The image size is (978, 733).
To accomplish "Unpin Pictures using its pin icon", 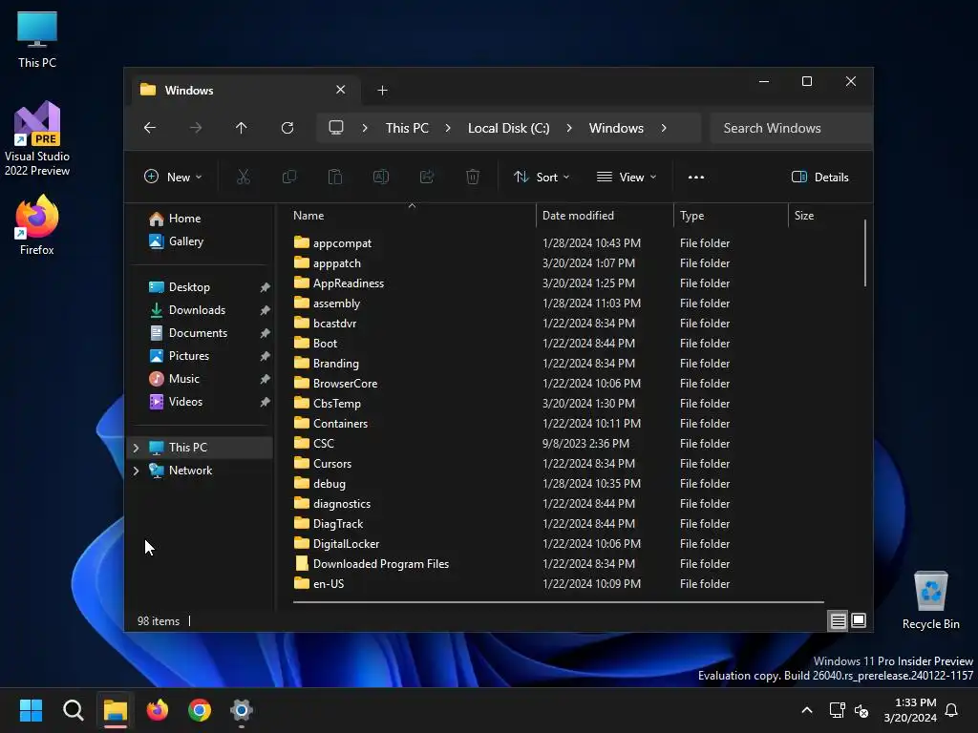I will pyautogui.click(x=266, y=356).
